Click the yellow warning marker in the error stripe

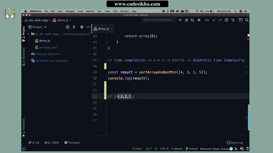(x=248, y=35)
